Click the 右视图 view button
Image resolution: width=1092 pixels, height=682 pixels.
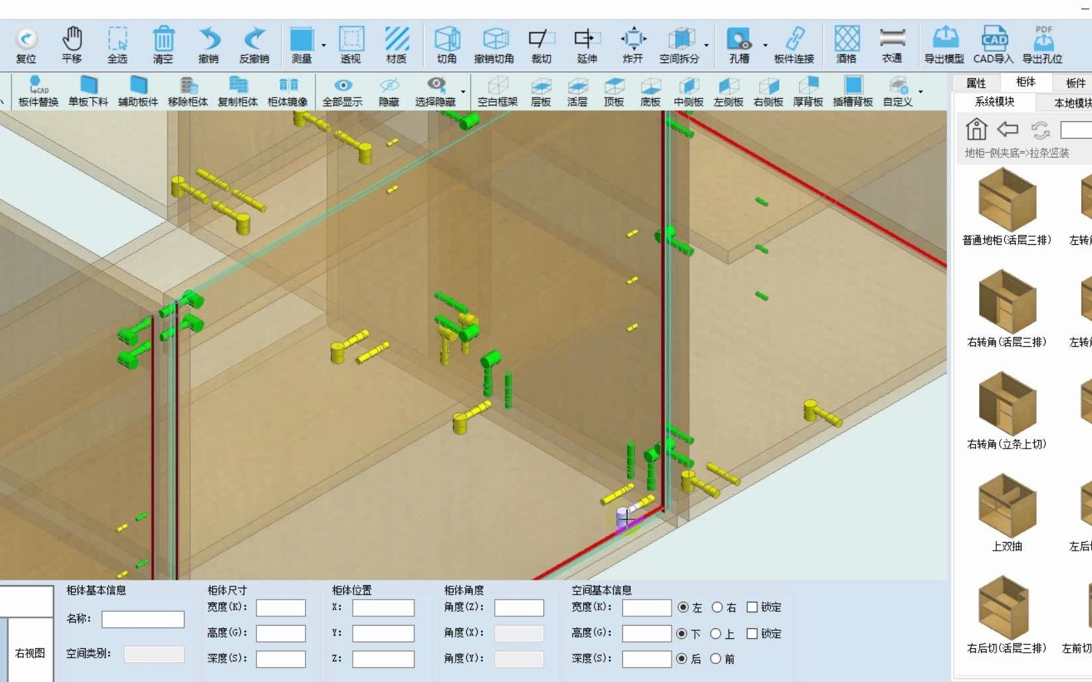[x=30, y=652]
